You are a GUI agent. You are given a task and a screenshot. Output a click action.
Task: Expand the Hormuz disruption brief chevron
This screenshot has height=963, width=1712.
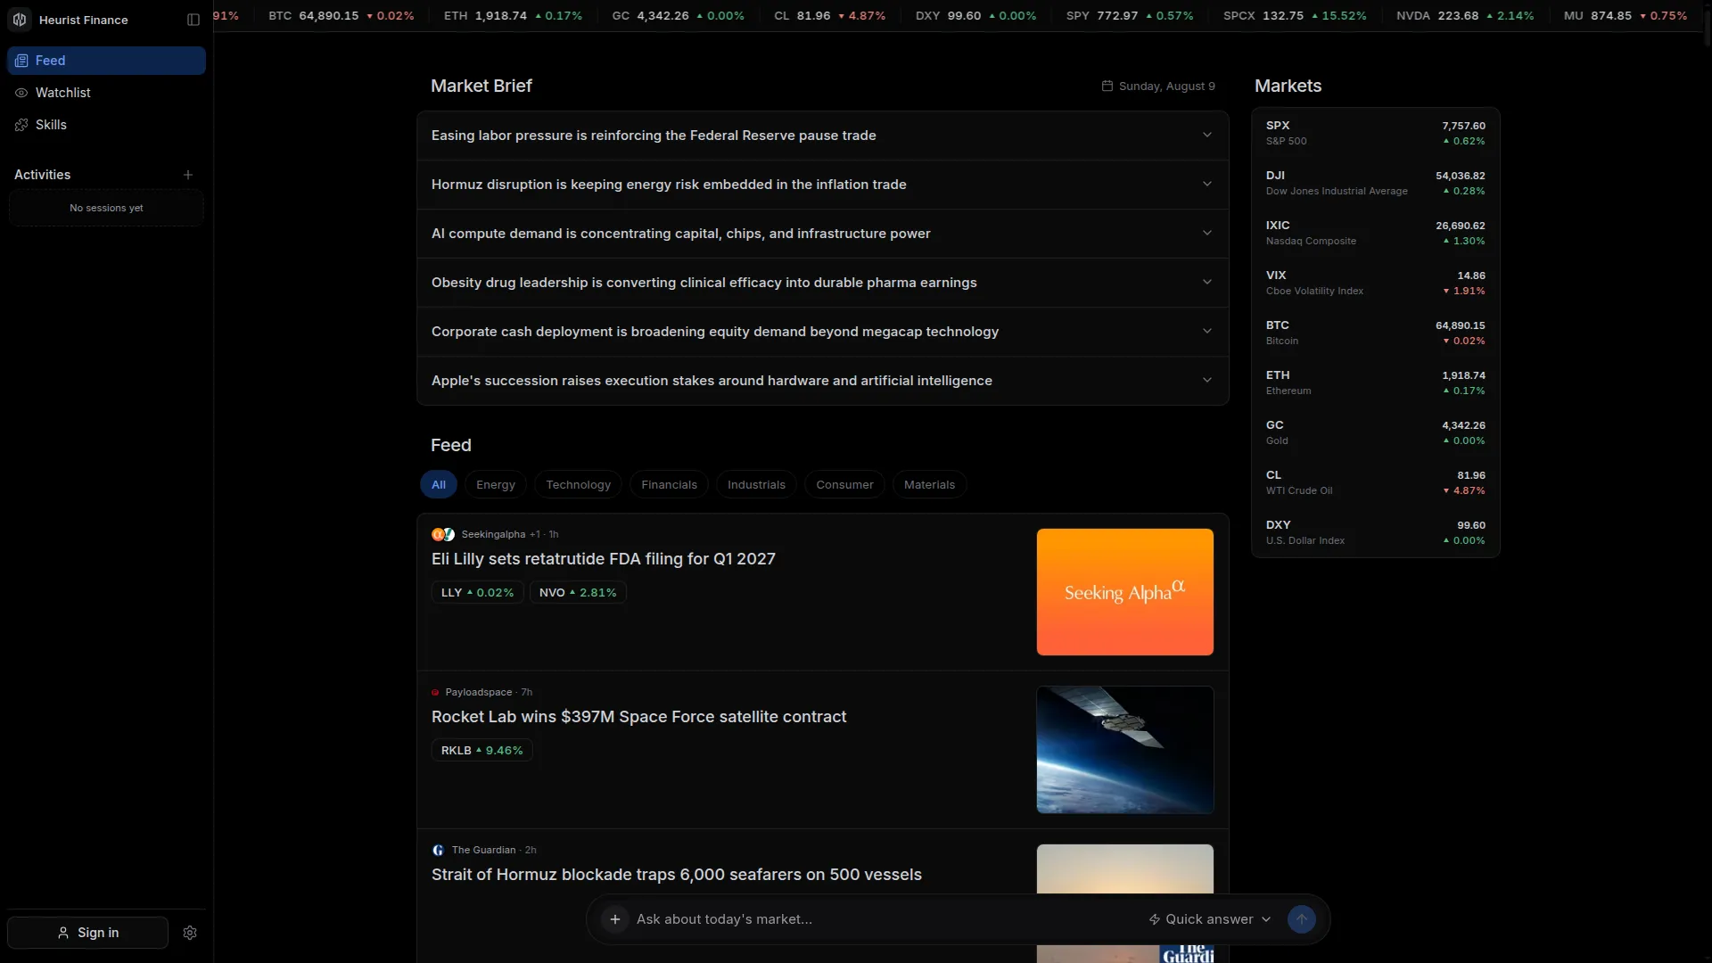(1207, 185)
